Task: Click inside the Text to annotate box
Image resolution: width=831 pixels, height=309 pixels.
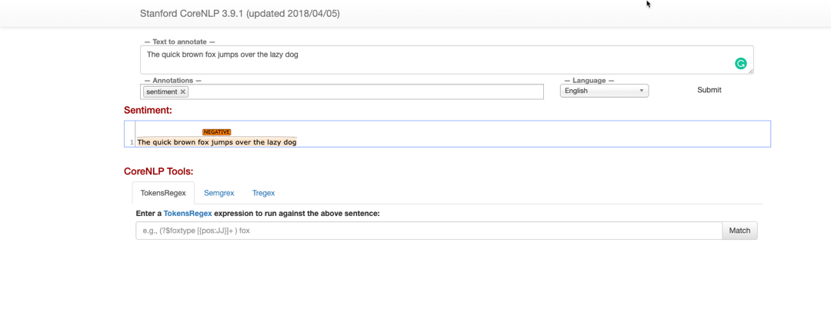Action: pos(447,60)
